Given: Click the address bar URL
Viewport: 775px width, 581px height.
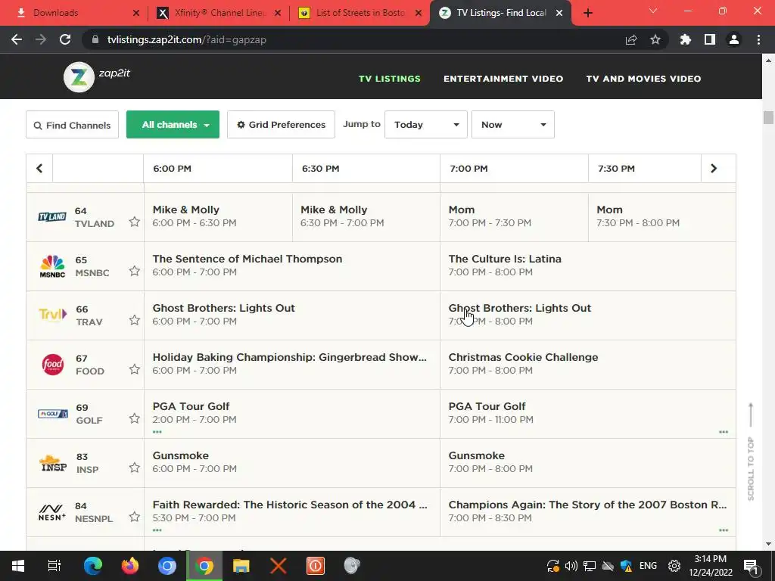Looking at the screenshot, I should coord(186,39).
